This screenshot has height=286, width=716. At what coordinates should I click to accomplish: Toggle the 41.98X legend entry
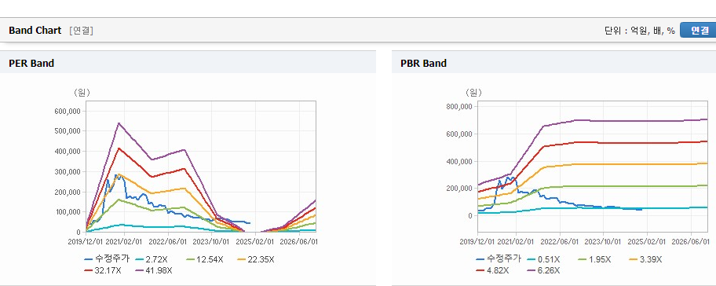click(x=154, y=270)
